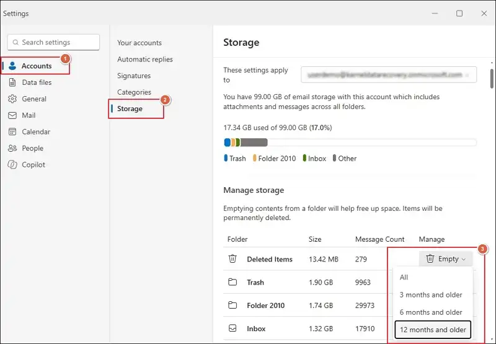Click the Mail envelope icon
The image size is (496, 344).
(12, 115)
